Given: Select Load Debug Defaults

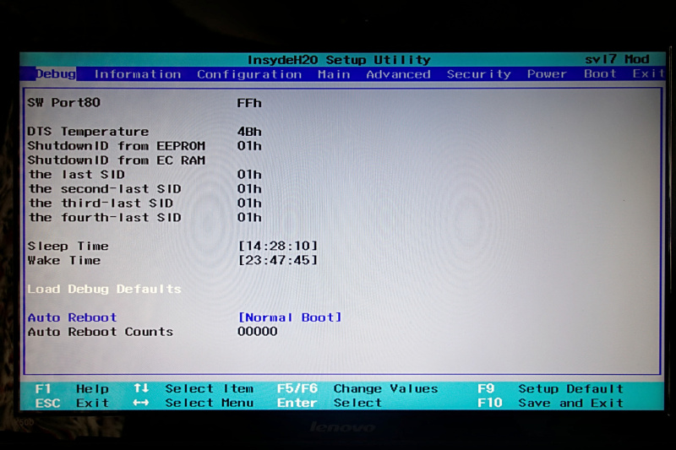Looking at the screenshot, I should click(x=104, y=289).
